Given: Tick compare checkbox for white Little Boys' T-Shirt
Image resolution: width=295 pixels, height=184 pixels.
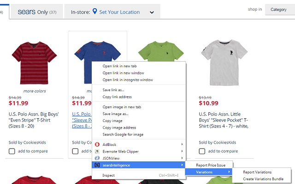Looking at the screenshot, I should pyautogui.click(x=202, y=151).
